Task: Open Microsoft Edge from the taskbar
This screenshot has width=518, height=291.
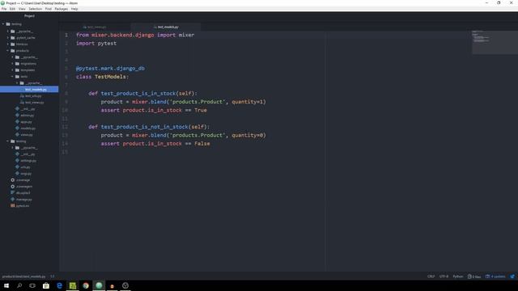Action: click(59, 285)
